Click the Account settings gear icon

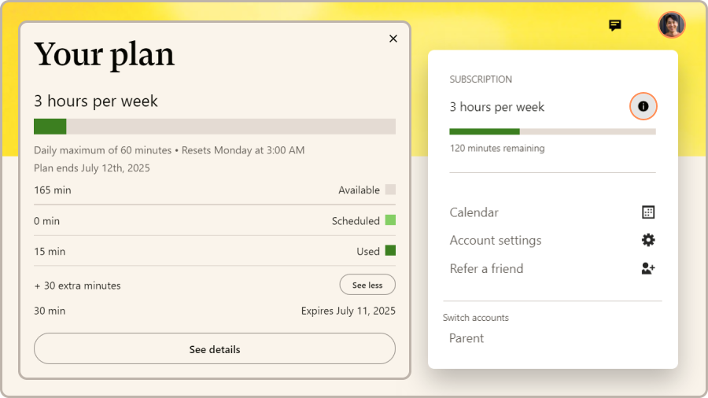click(647, 240)
